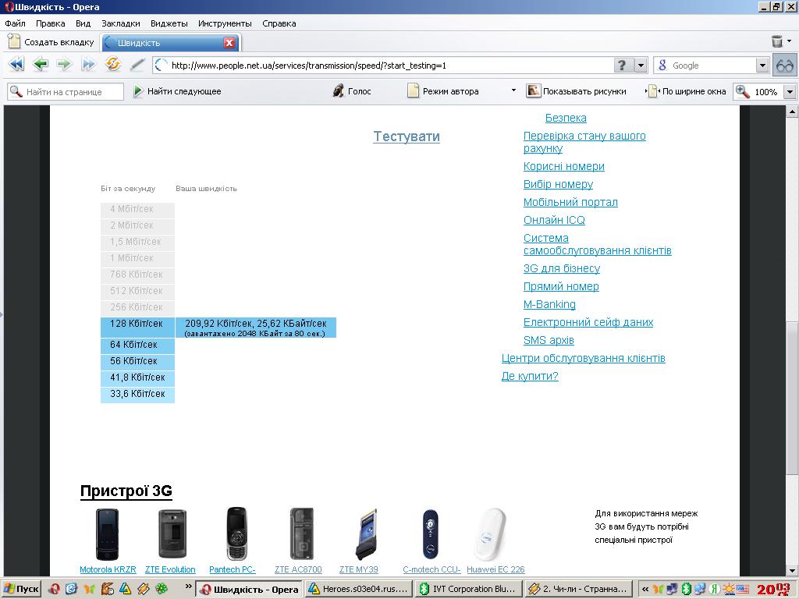Image resolution: width=799 pixels, height=599 pixels.
Task: Click the Back navigation arrow
Action: pyautogui.click(x=41, y=65)
